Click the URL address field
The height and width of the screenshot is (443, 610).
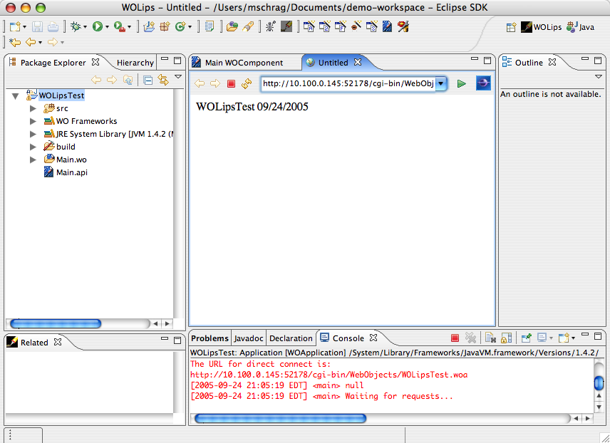(x=348, y=83)
